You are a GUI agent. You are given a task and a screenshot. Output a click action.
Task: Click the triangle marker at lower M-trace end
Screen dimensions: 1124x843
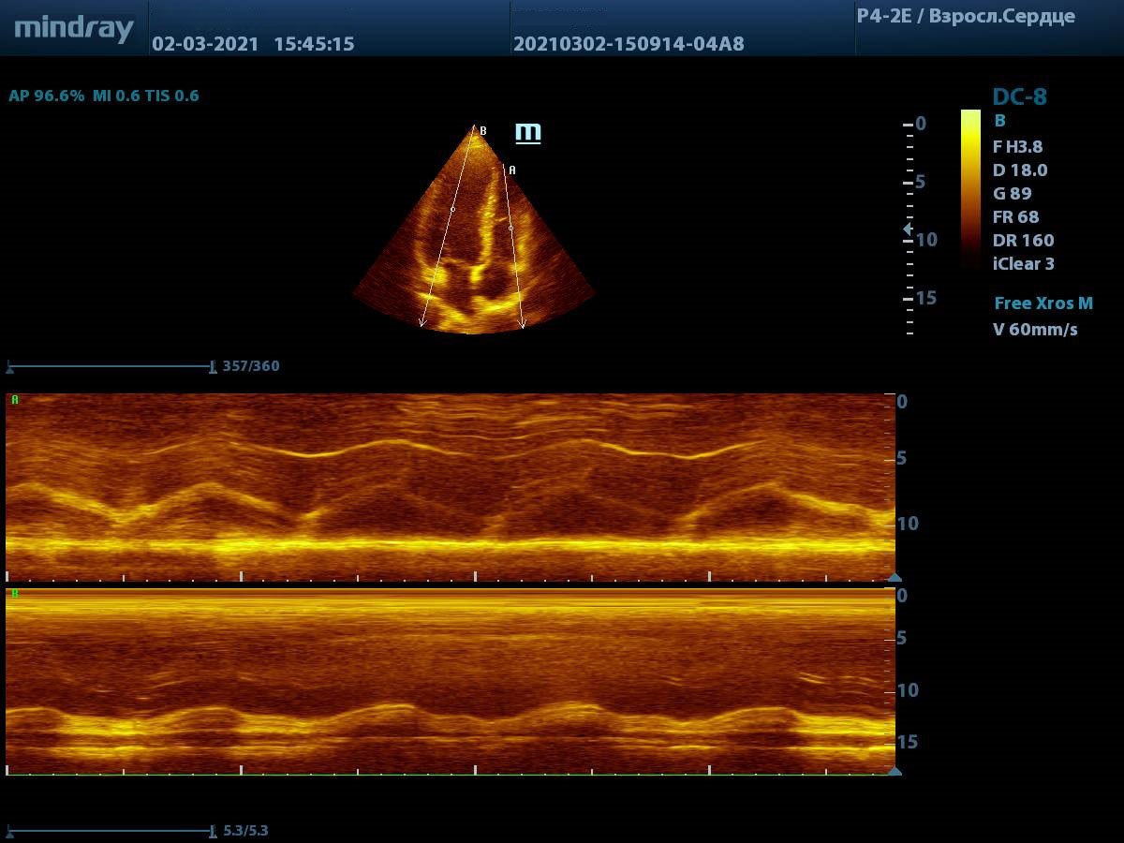click(x=894, y=771)
